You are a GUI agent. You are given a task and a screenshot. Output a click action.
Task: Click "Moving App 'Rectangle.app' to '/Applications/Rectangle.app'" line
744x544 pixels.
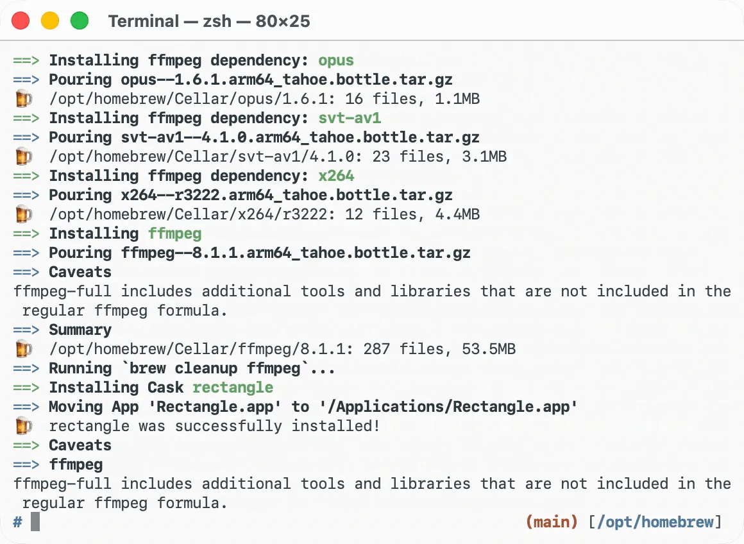tap(313, 407)
